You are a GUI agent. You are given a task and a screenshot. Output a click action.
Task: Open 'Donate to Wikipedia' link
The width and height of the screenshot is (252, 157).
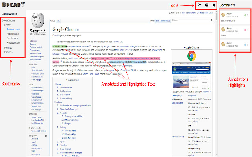coord(37,57)
